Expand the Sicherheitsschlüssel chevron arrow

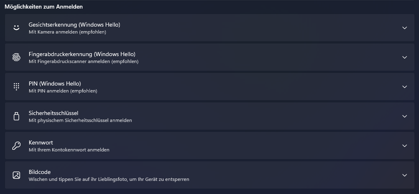coord(405,116)
